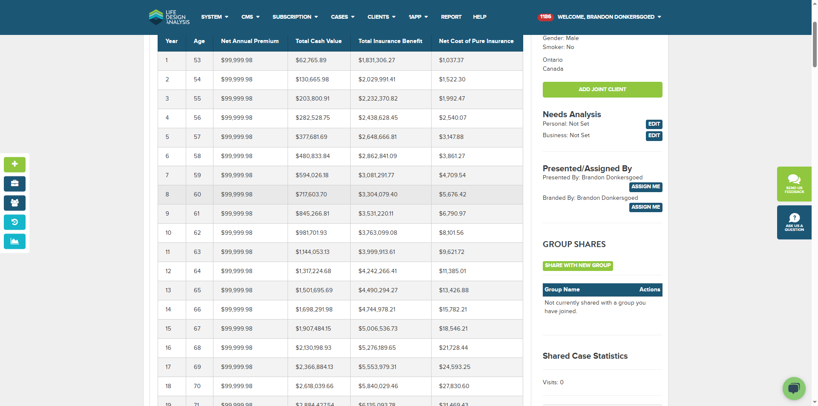
Task: Open the Send Us Feedback panel
Action: click(794, 184)
